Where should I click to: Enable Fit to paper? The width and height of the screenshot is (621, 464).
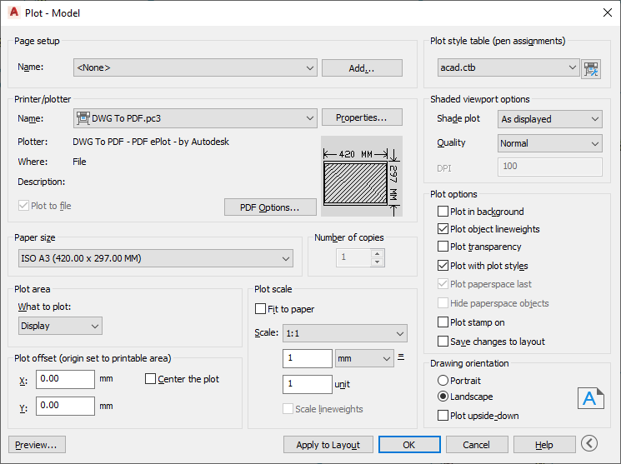click(260, 309)
